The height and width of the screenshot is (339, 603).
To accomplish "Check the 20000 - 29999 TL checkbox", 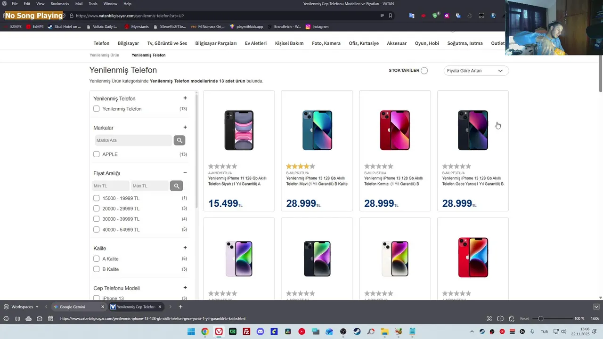I will click(97, 209).
